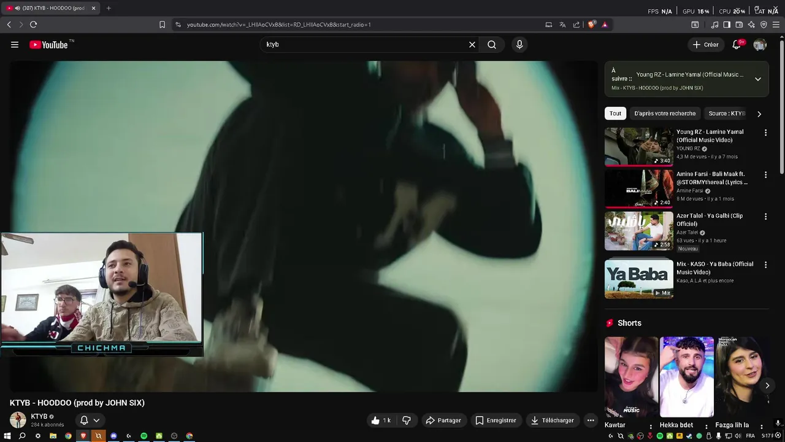Share the page with the address bar share icon

pyautogui.click(x=576, y=25)
